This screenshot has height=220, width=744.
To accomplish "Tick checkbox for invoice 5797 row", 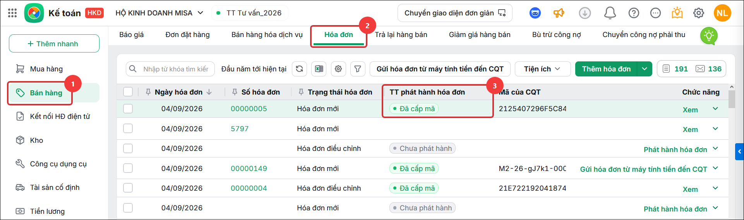I will tap(128, 129).
